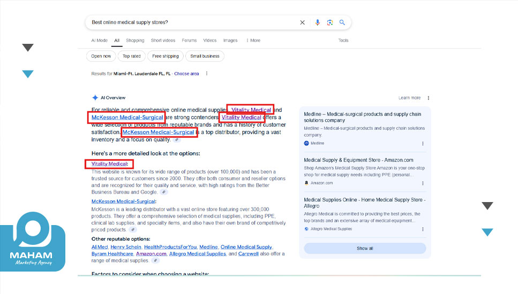Image resolution: width=518 pixels, height=294 pixels.
Task: Open the Carewell link
Action: [248, 254]
